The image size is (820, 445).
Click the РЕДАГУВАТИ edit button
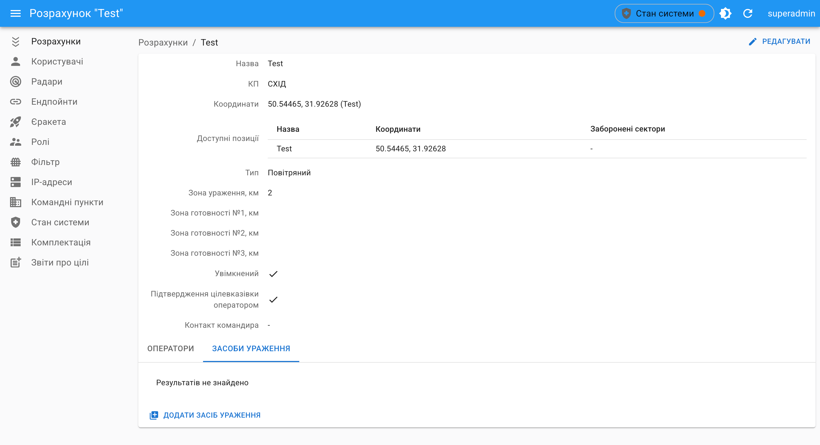pos(779,41)
